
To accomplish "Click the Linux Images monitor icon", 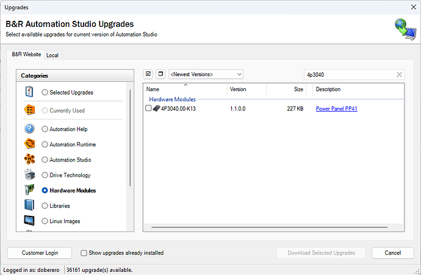I will [29, 221].
